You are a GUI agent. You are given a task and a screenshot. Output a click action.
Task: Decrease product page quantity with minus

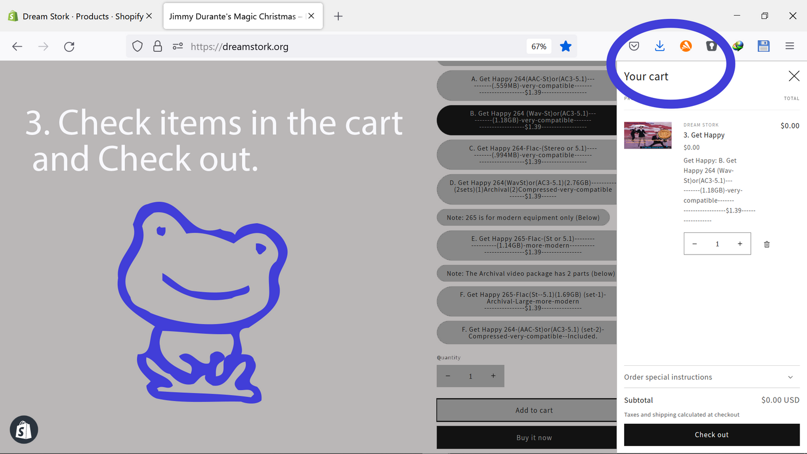click(448, 376)
